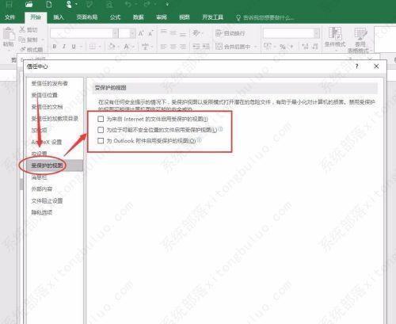Select Trusted Documents (受信任的文档) in sidebar
396x324 pixels.
[47, 107]
